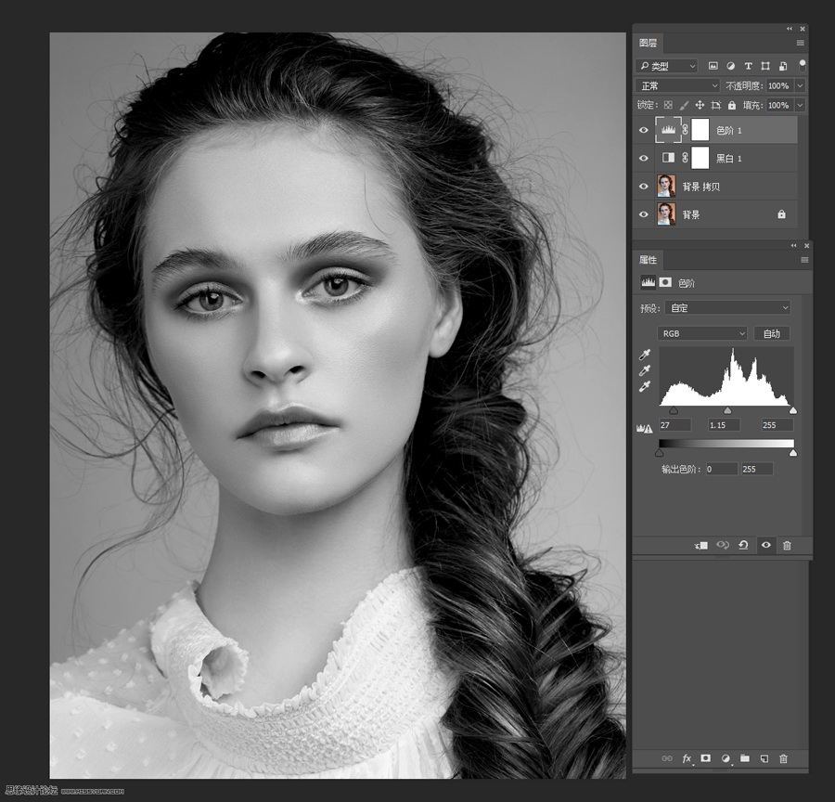Image resolution: width=835 pixels, height=802 pixels.
Task: Select the 色阶 1 levels adjustment icon
Action: (668, 130)
